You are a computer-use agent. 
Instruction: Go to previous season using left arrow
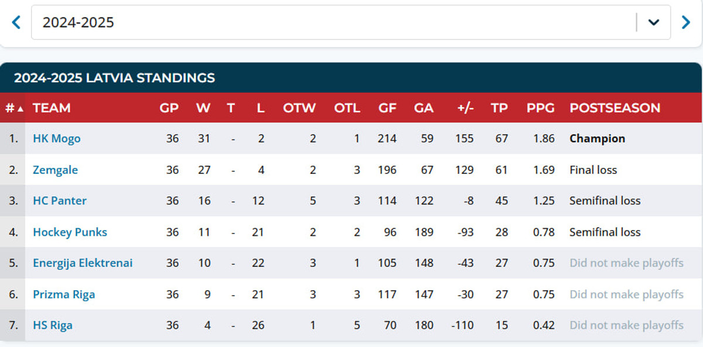pyautogui.click(x=16, y=22)
